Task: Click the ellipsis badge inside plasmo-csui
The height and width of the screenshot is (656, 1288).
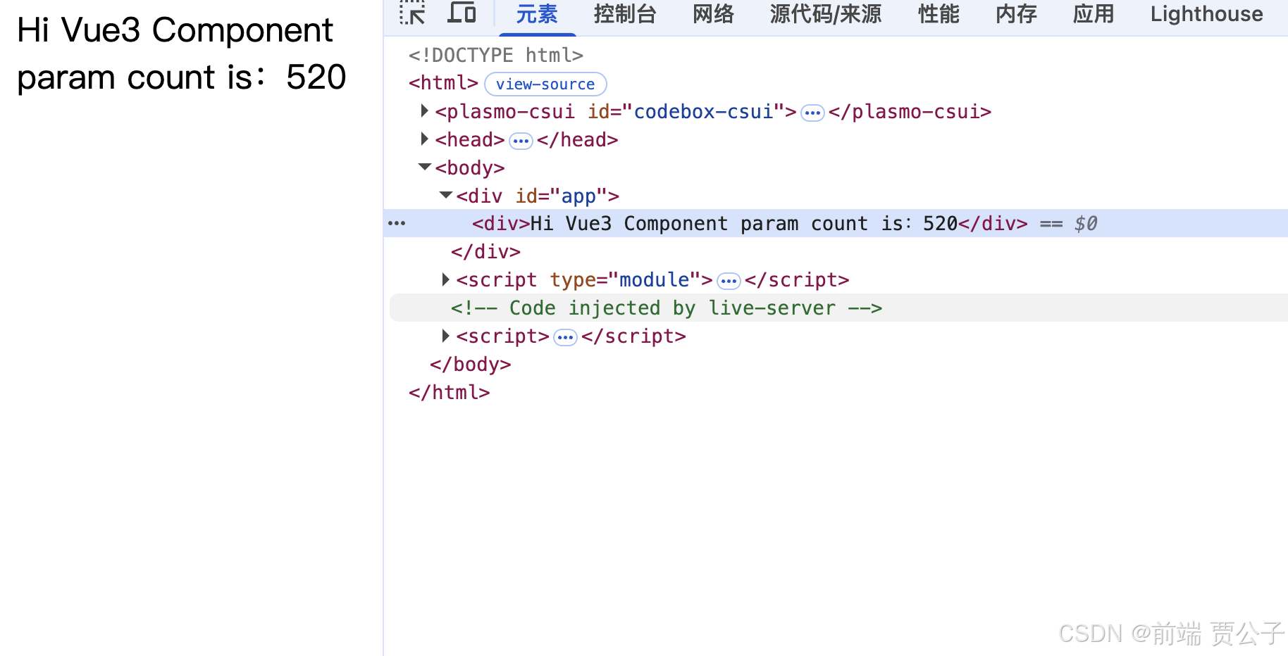Action: coord(812,113)
